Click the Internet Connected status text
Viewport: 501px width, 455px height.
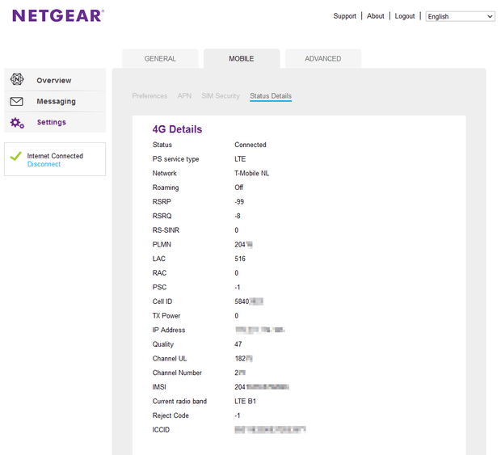coord(55,156)
